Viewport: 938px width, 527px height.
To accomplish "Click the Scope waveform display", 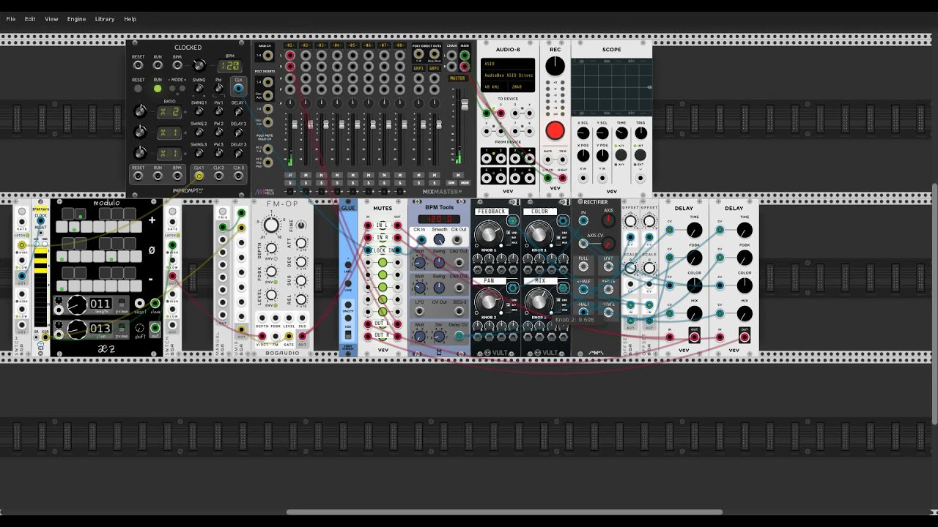I will coord(612,87).
